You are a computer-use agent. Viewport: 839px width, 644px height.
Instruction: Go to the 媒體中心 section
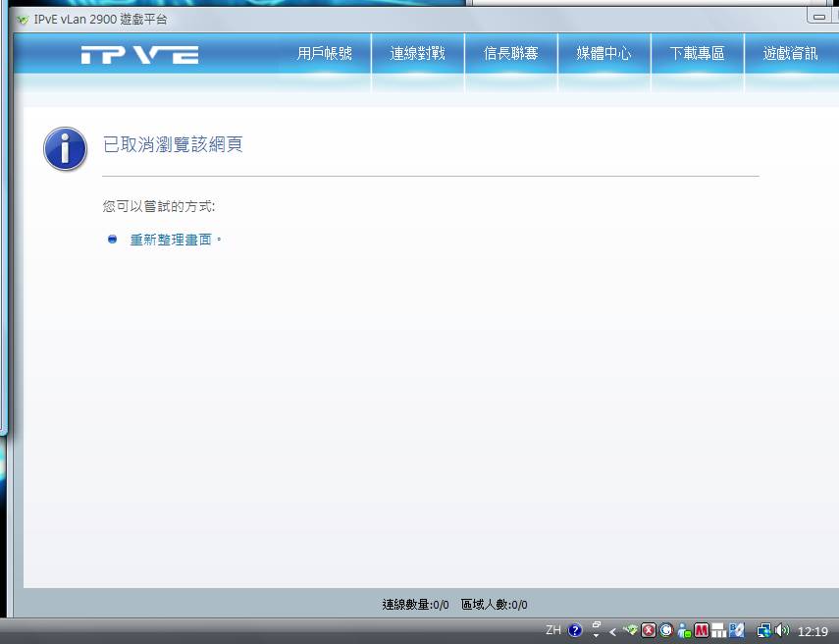[x=604, y=54]
